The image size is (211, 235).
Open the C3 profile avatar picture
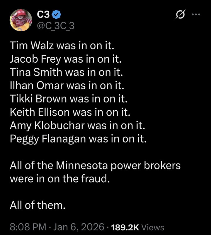[x=21, y=20]
